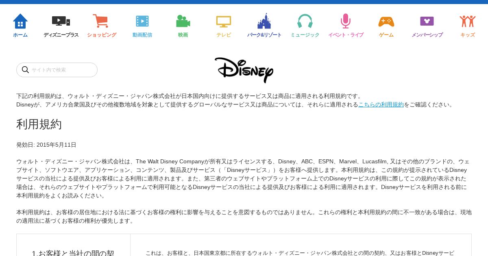Select the film strip video streaming icon
The image size is (488, 256).
point(142,21)
